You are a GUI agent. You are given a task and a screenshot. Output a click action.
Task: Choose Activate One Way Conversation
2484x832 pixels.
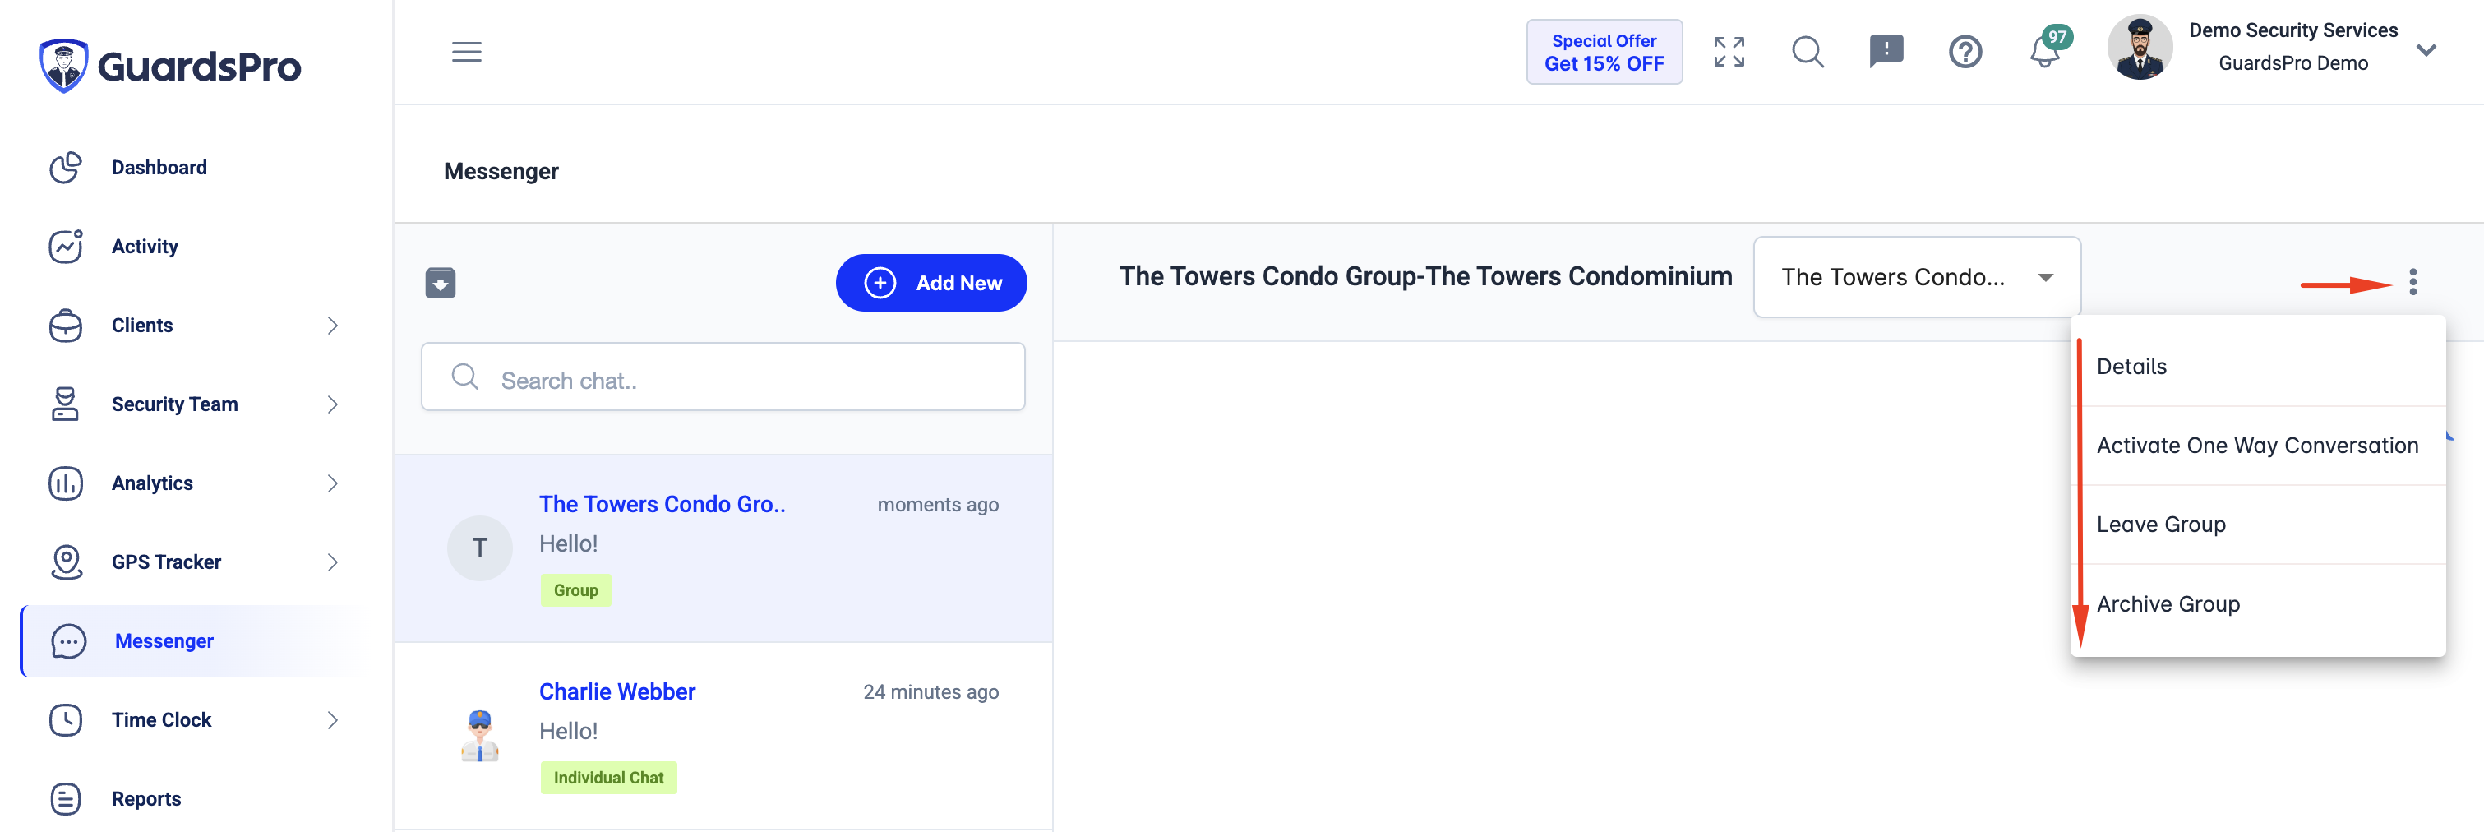click(x=2257, y=446)
